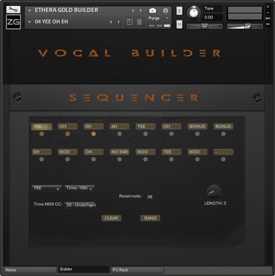Click the Reset note value 36
This screenshot has height=276, width=275.
150,197
